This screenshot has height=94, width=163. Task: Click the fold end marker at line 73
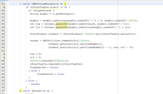(5, 90)
